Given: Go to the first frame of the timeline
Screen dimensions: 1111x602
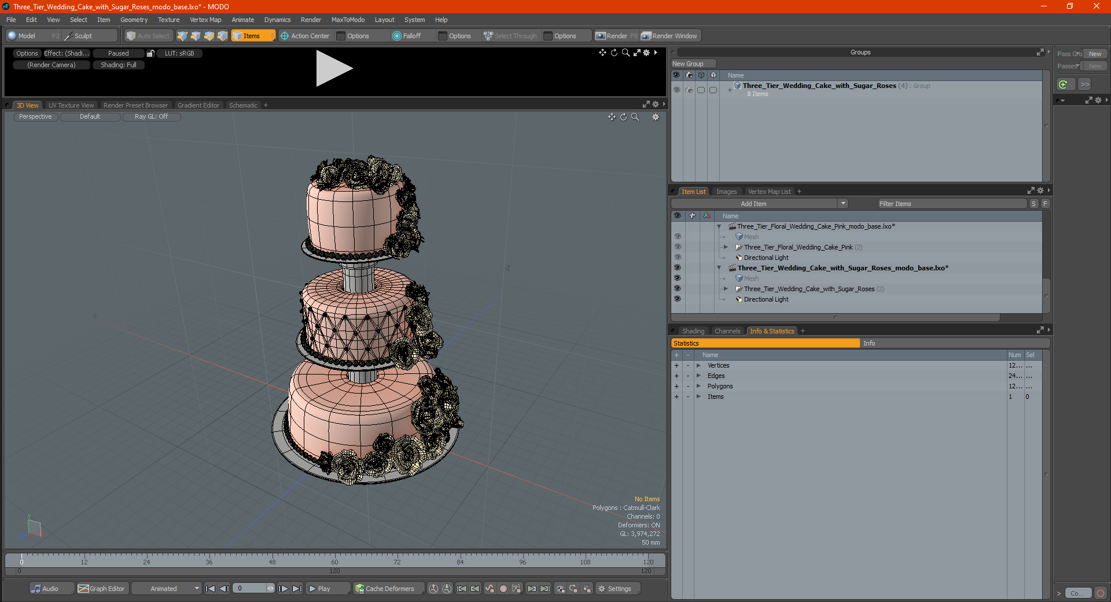Looking at the screenshot, I should click(x=211, y=589).
